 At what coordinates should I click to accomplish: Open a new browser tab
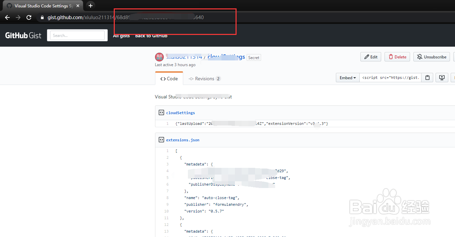[x=90, y=6]
